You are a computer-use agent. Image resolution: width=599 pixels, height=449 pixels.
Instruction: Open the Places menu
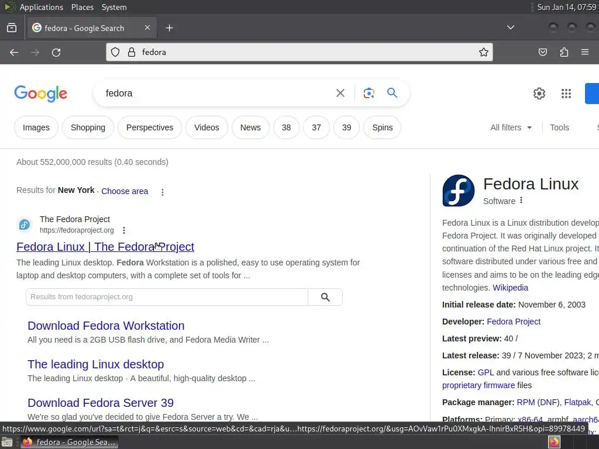click(82, 7)
